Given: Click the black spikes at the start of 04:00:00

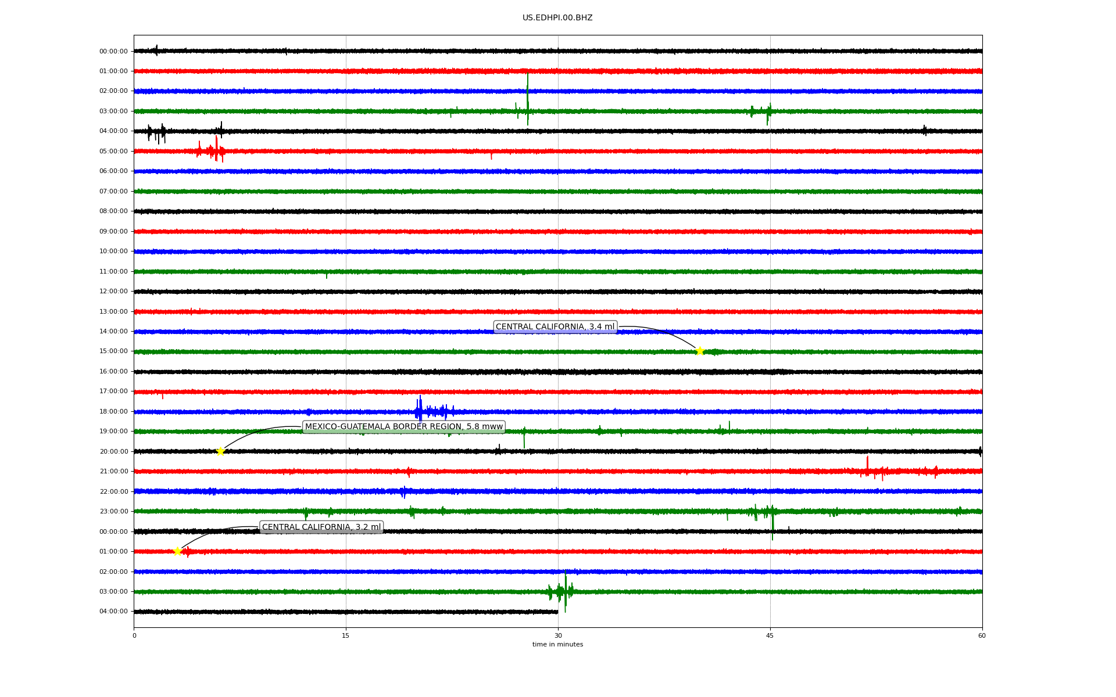Looking at the screenshot, I should point(156,132).
